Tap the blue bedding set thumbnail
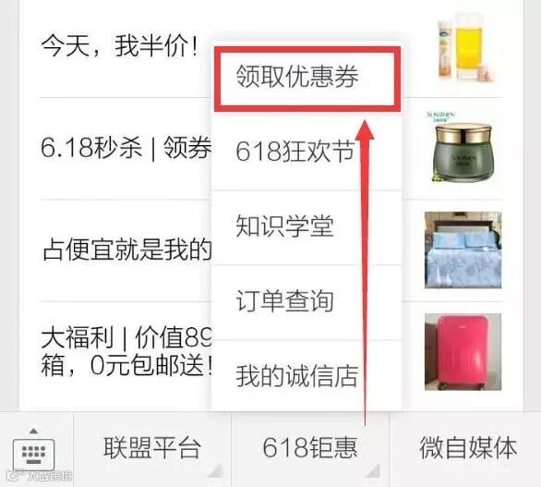Screen dimensions: 541x487 pyautogui.click(x=463, y=250)
